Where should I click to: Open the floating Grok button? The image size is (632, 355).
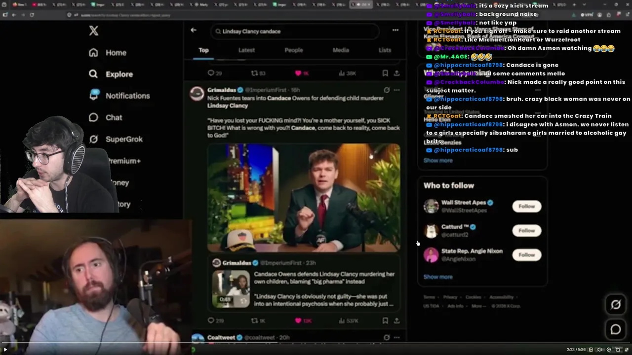[x=616, y=305]
